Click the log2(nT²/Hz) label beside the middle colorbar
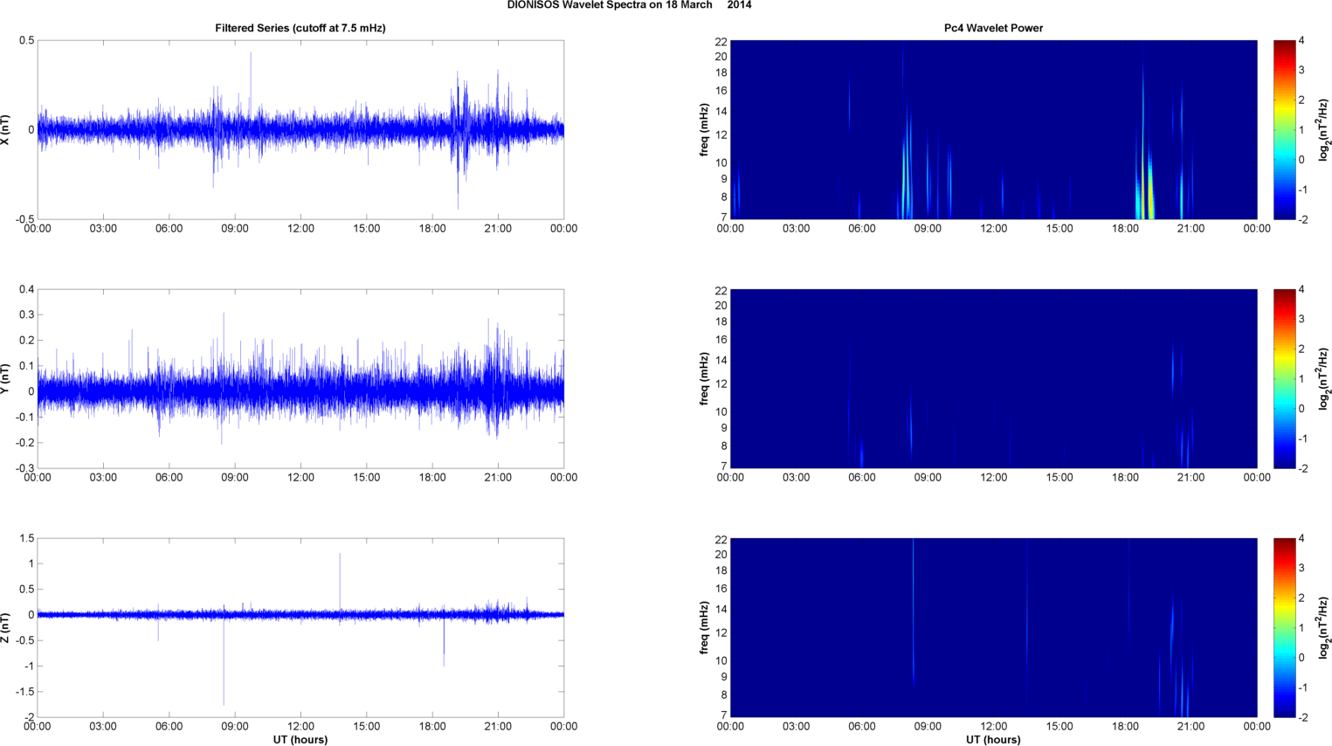Screen dimensions: 1332x746 coord(1325,378)
